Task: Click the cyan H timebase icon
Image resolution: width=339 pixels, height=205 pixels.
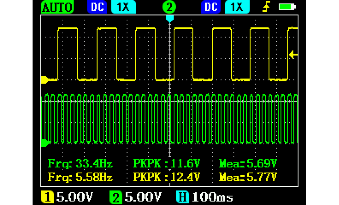Action: (x=183, y=197)
